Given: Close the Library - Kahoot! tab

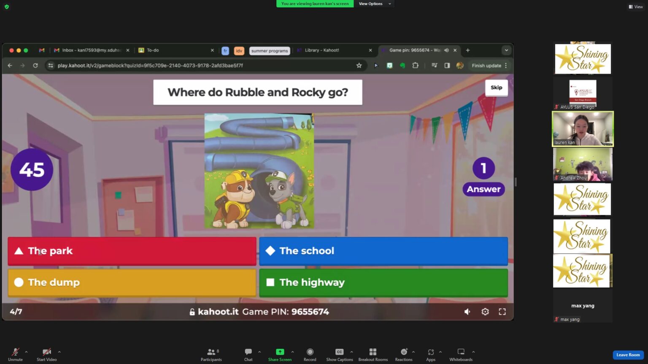Looking at the screenshot, I should point(370,50).
